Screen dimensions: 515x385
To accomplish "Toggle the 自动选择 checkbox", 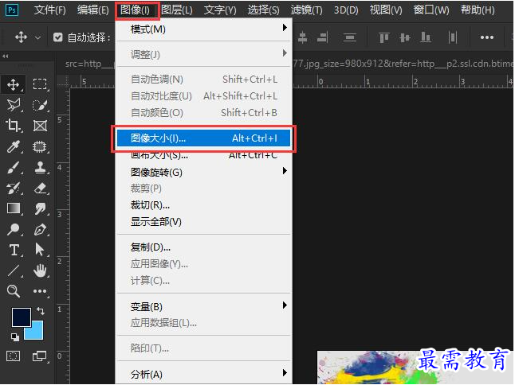I will (58, 37).
